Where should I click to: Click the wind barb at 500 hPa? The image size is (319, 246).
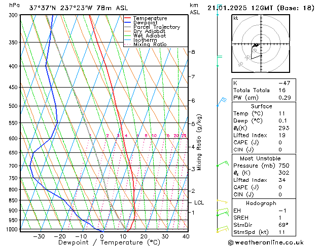click(222, 102)
